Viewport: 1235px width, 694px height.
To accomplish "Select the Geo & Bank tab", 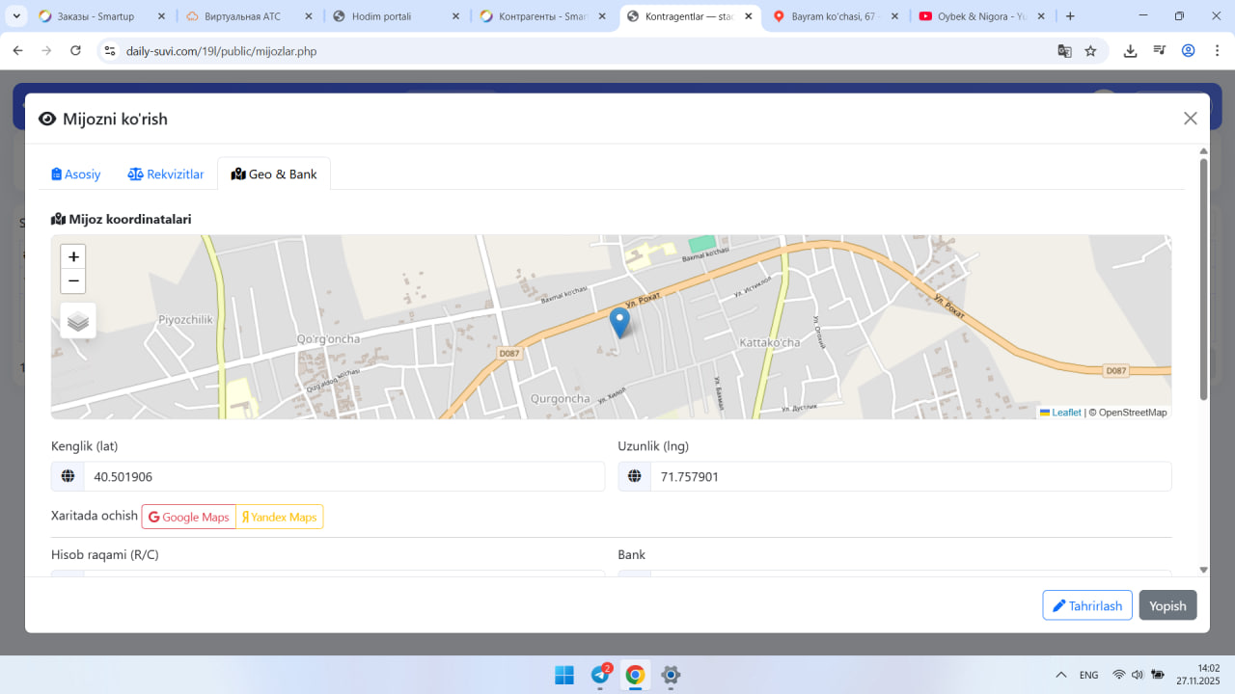I will (x=274, y=174).
